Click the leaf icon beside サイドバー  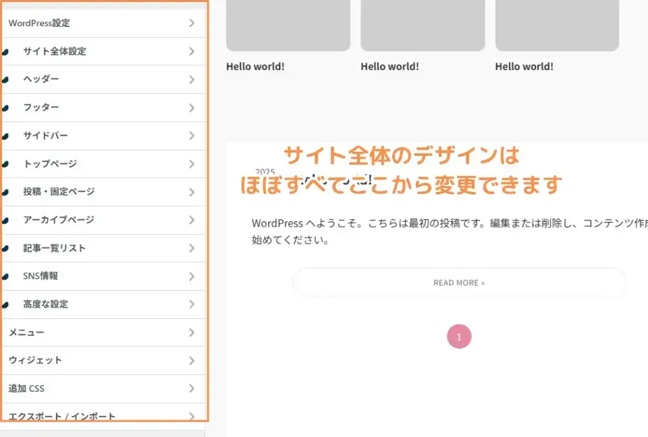pos(5,136)
